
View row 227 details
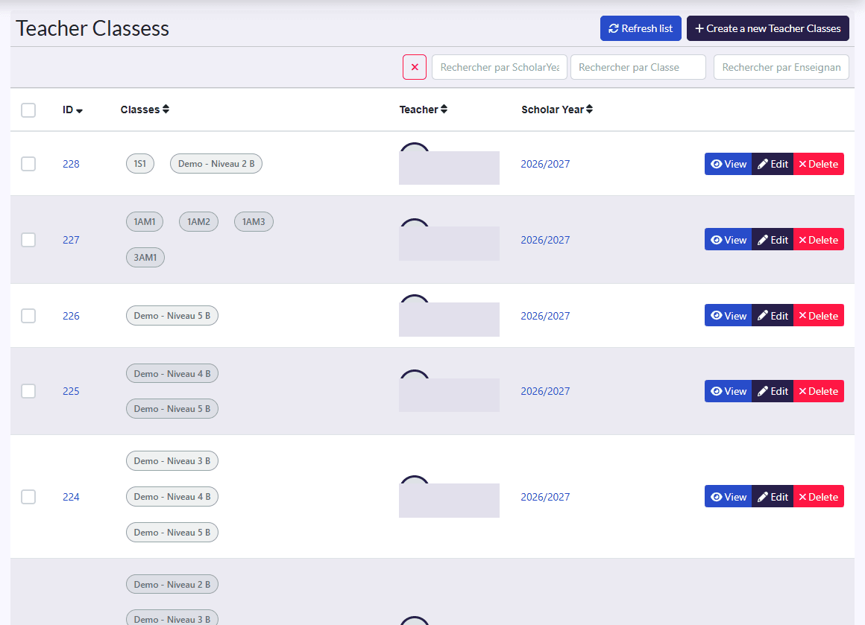point(729,240)
